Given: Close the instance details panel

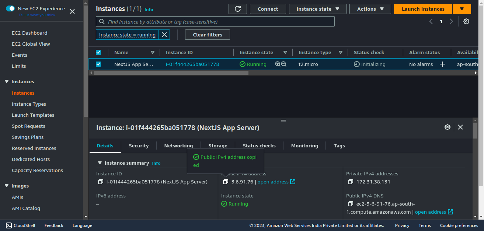Looking at the screenshot, I should 460,127.
